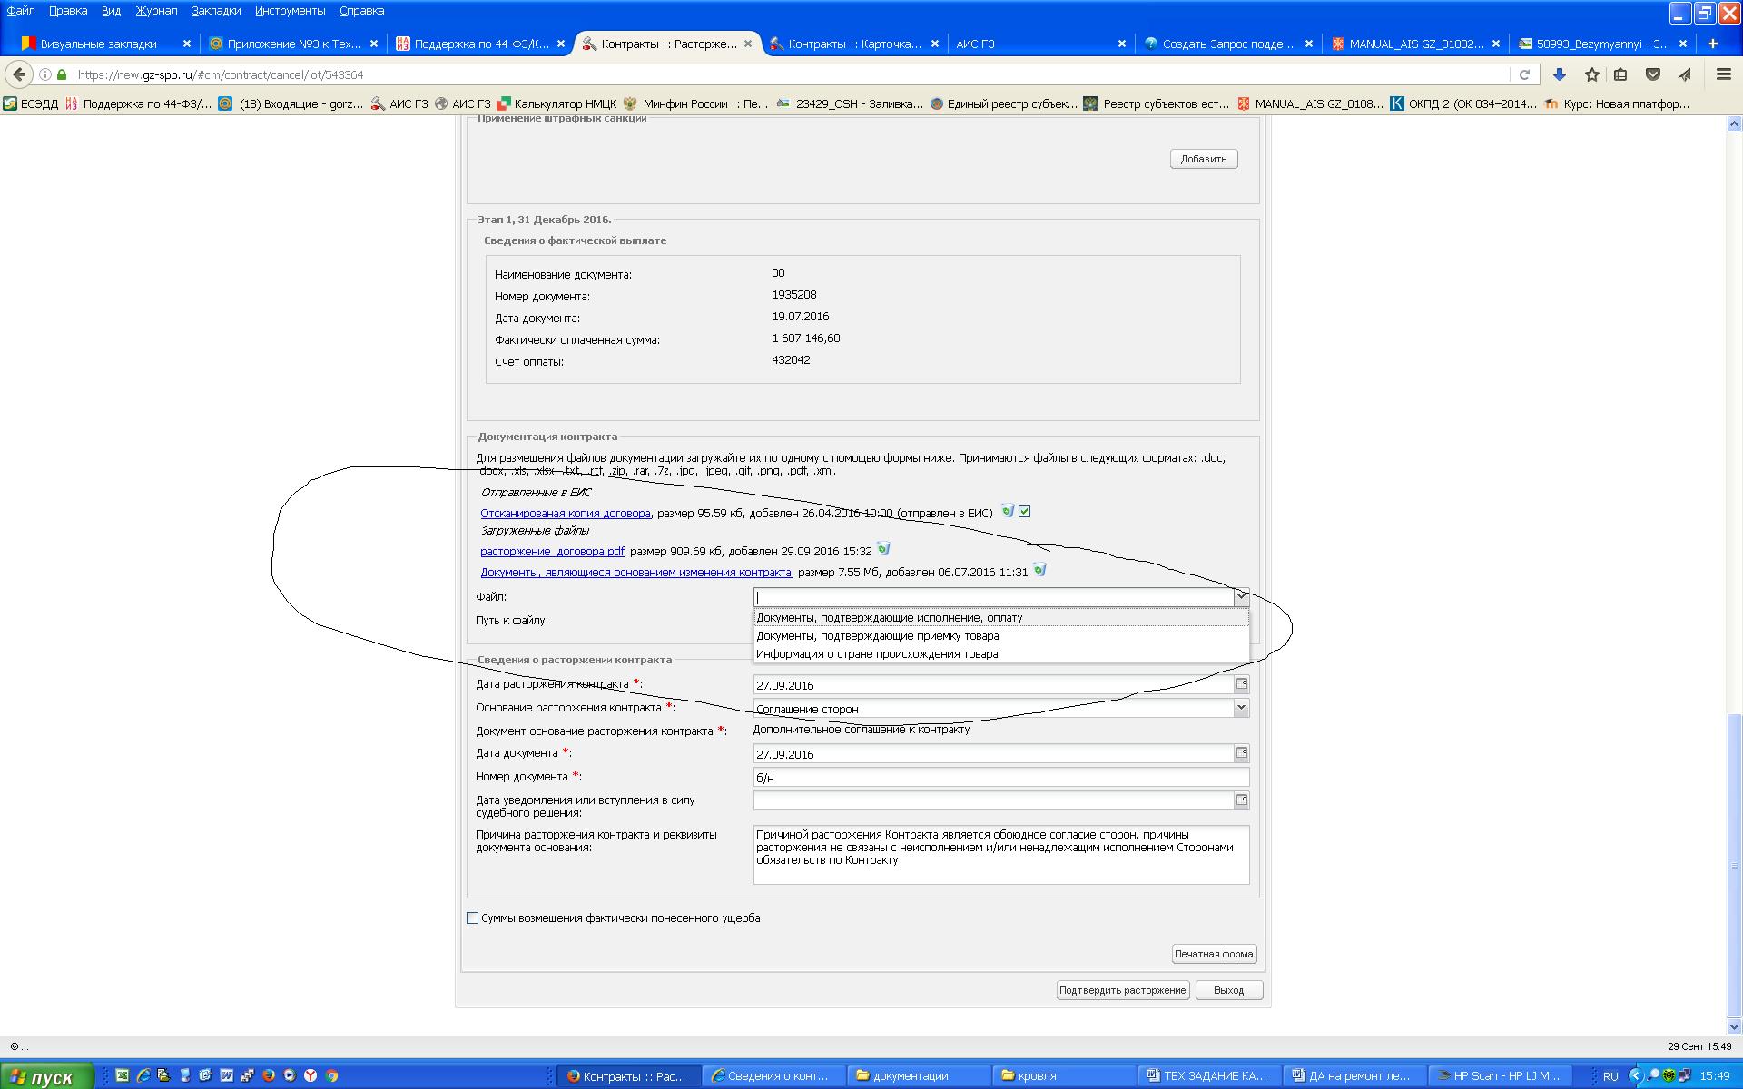The image size is (1743, 1089).
Task: Open the Правка menu
Action: (68, 11)
